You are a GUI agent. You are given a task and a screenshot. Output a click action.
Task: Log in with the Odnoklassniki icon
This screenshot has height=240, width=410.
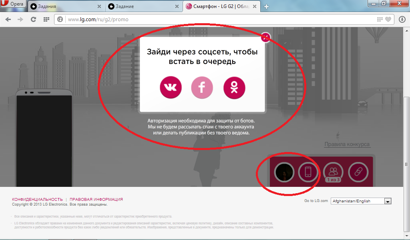point(234,88)
